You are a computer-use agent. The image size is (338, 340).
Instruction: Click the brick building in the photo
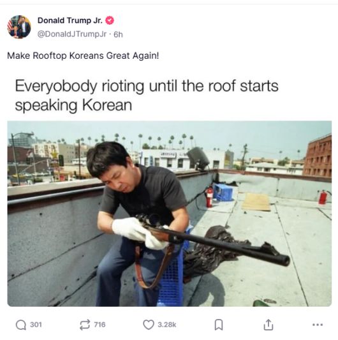pyautogui.click(x=318, y=156)
